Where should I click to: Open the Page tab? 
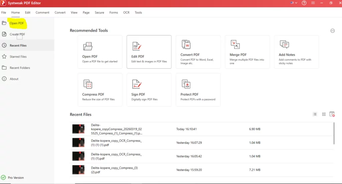pos(86,12)
